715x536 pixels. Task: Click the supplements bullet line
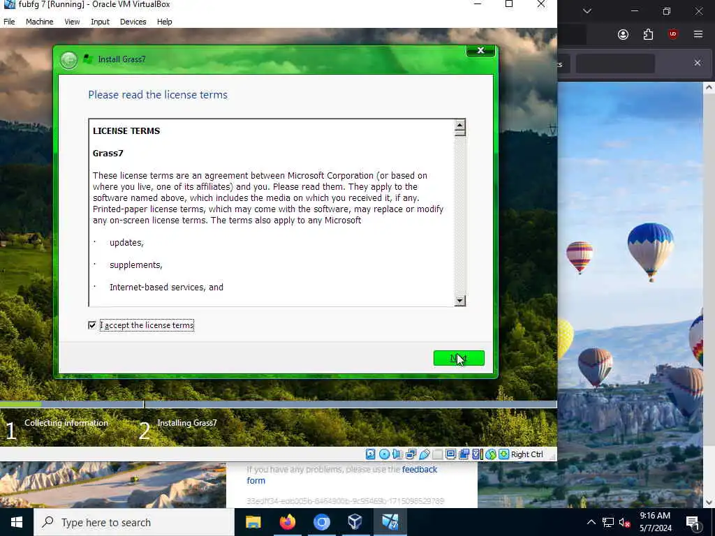136,265
